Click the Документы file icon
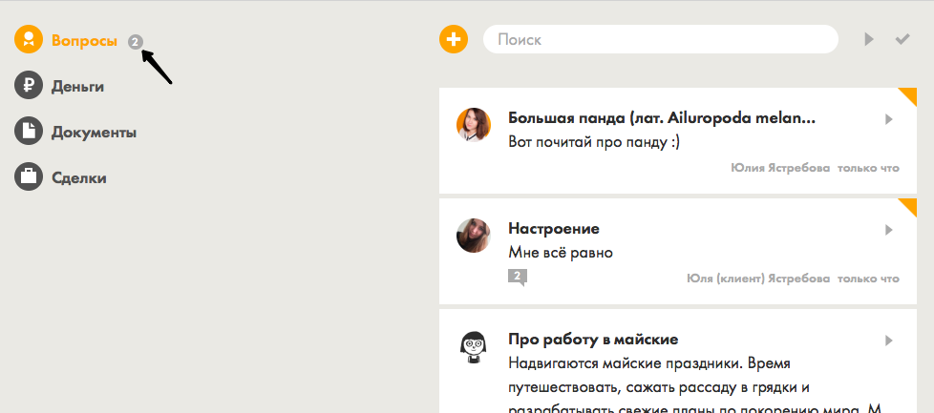The height and width of the screenshot is (413, 934). (29, 132)
